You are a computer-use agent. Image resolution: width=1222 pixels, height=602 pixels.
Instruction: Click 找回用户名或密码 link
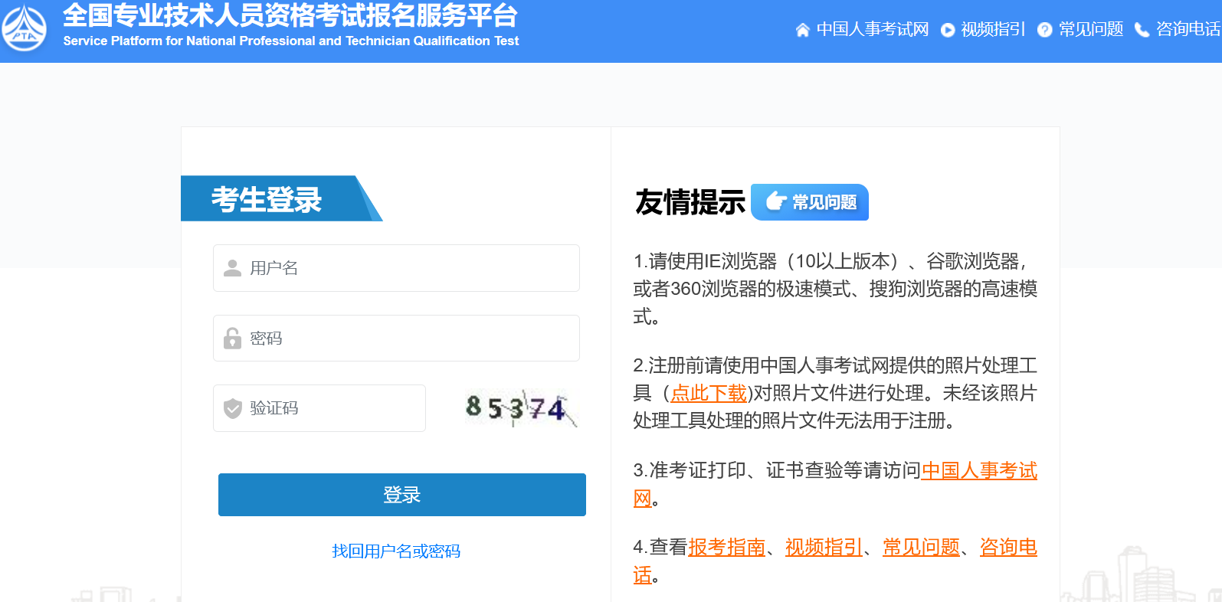(396, 551)
